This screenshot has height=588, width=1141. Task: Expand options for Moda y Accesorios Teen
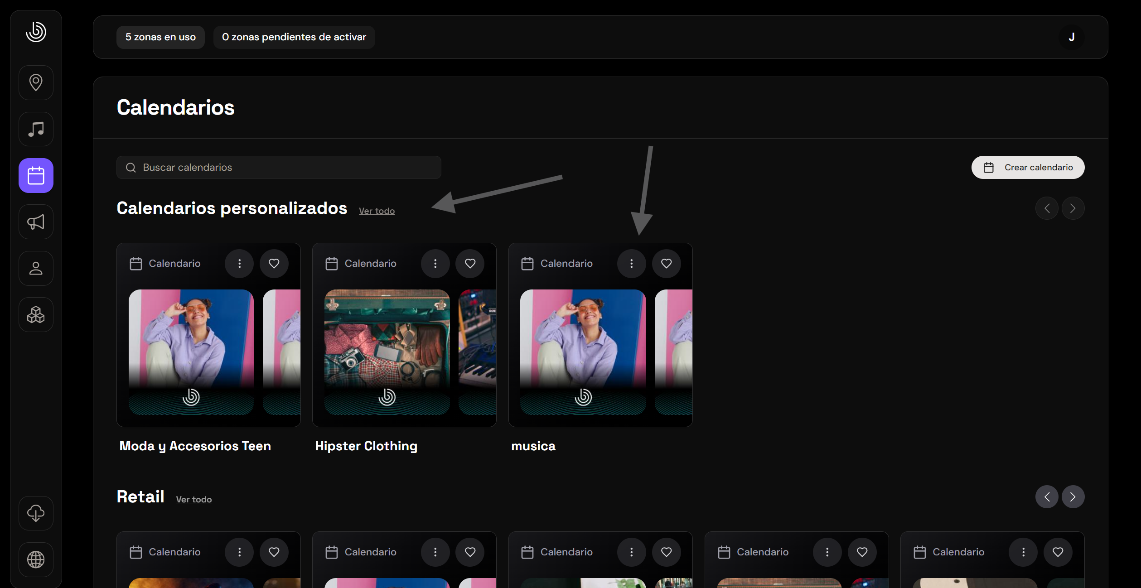(x=239, y=263)
